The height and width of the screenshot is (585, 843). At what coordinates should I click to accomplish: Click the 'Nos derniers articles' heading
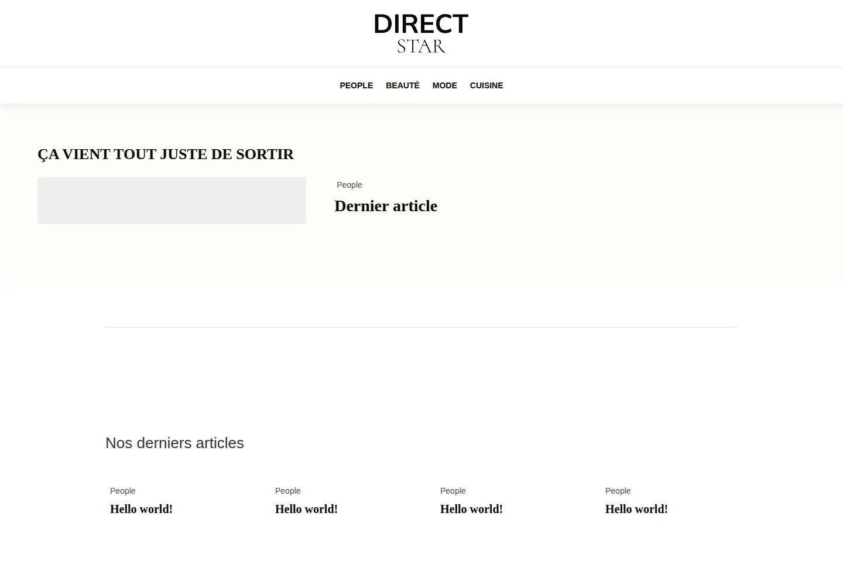174,443
